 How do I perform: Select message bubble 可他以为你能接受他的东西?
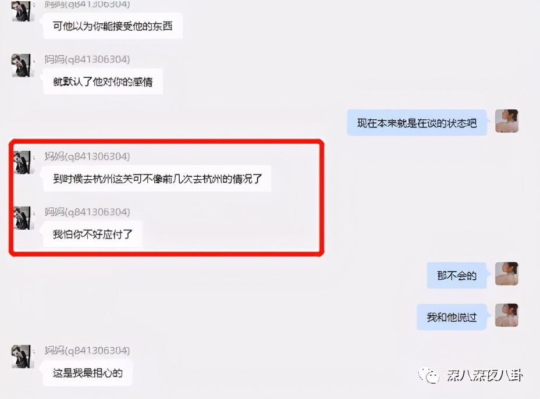click(x=113, y=26)
